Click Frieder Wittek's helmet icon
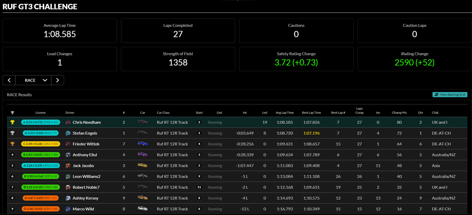The width and height of the screenshot is (472, 215). 68,144
